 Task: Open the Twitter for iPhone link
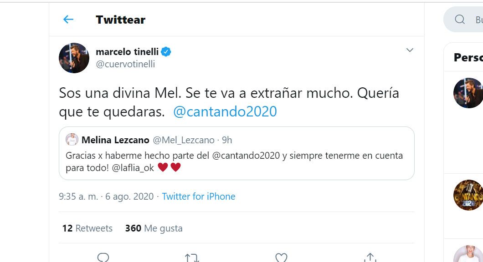[199, 196]
